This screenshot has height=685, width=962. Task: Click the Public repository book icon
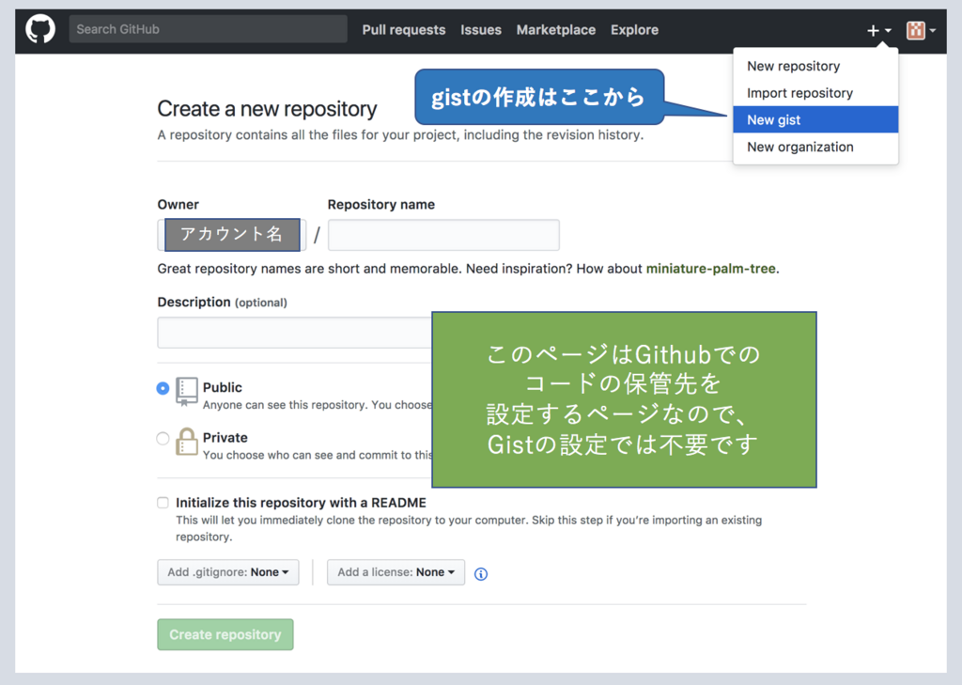[x=187, y=392]
